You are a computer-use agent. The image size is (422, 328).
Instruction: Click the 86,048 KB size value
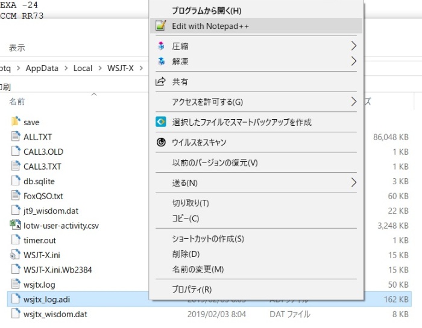coord(391,137)
